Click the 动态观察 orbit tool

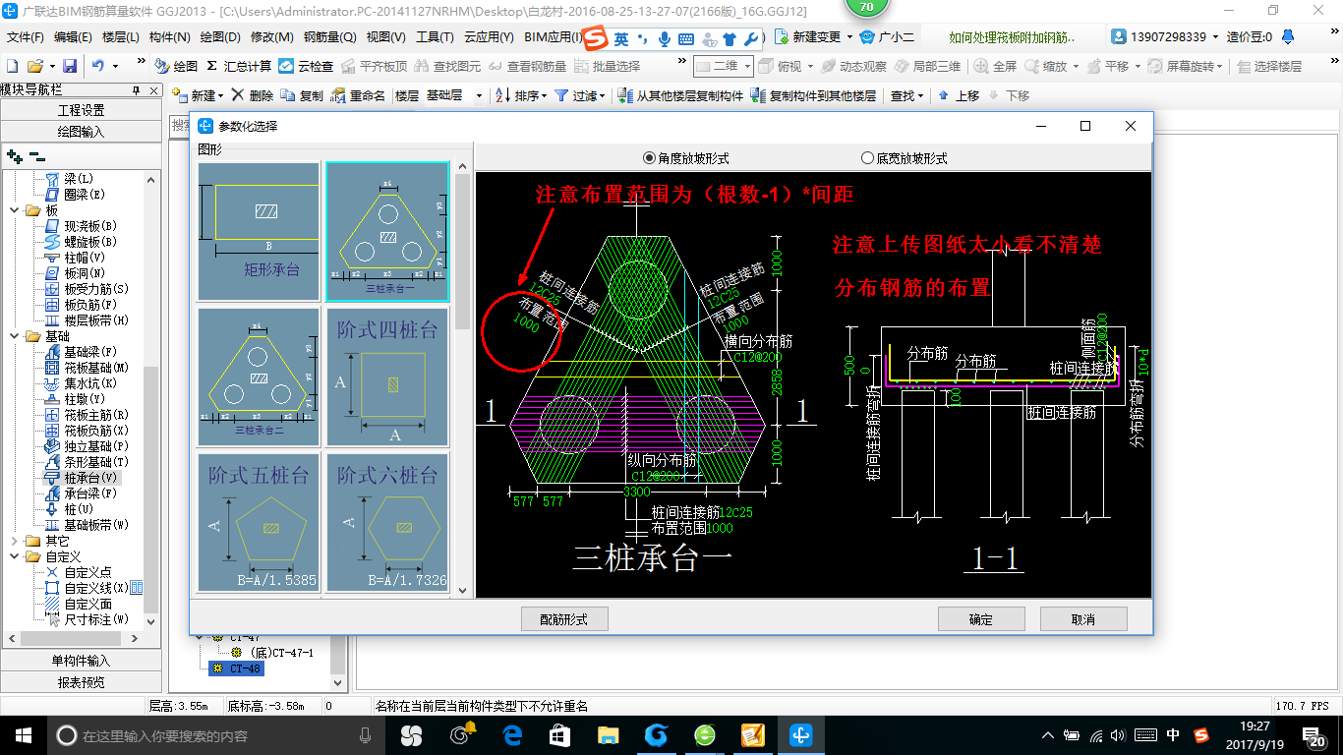pyautogui.click(x=853, y=66)
